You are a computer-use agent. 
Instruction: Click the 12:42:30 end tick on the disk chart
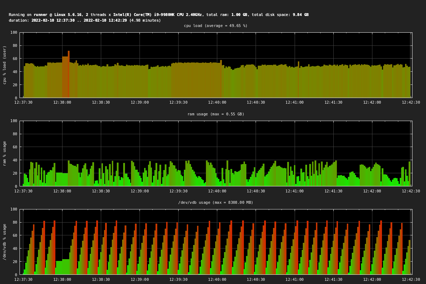[x=411, y=280]
